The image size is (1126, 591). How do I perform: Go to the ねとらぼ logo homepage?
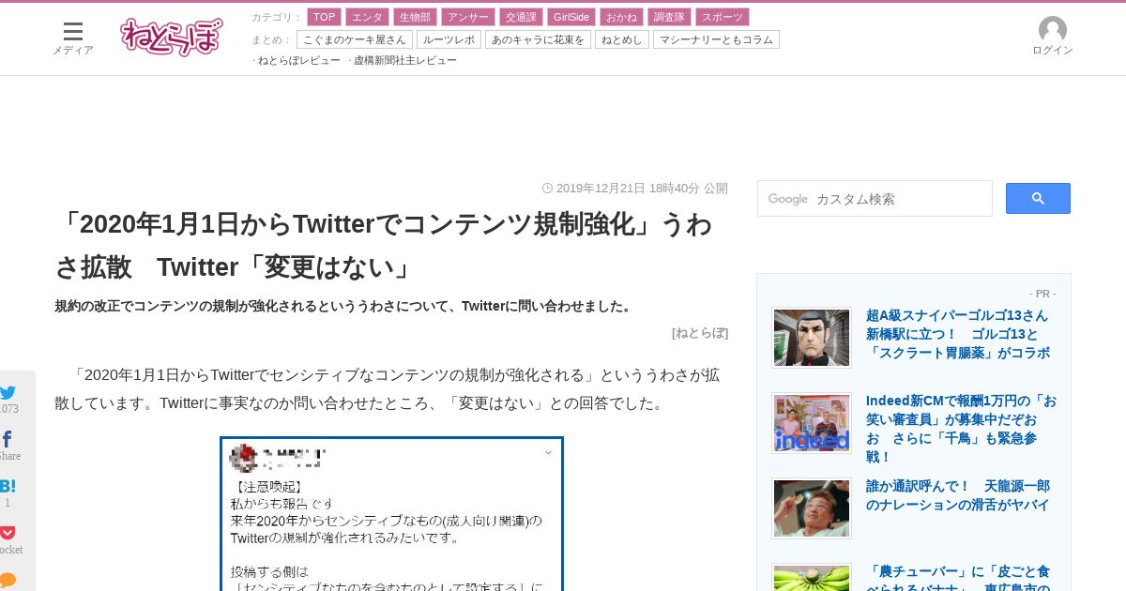(172, 38)
